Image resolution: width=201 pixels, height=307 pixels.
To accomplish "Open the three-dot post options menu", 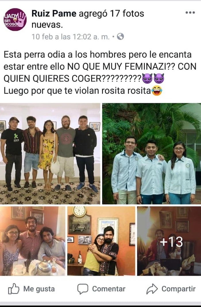I will coord(190,13).
